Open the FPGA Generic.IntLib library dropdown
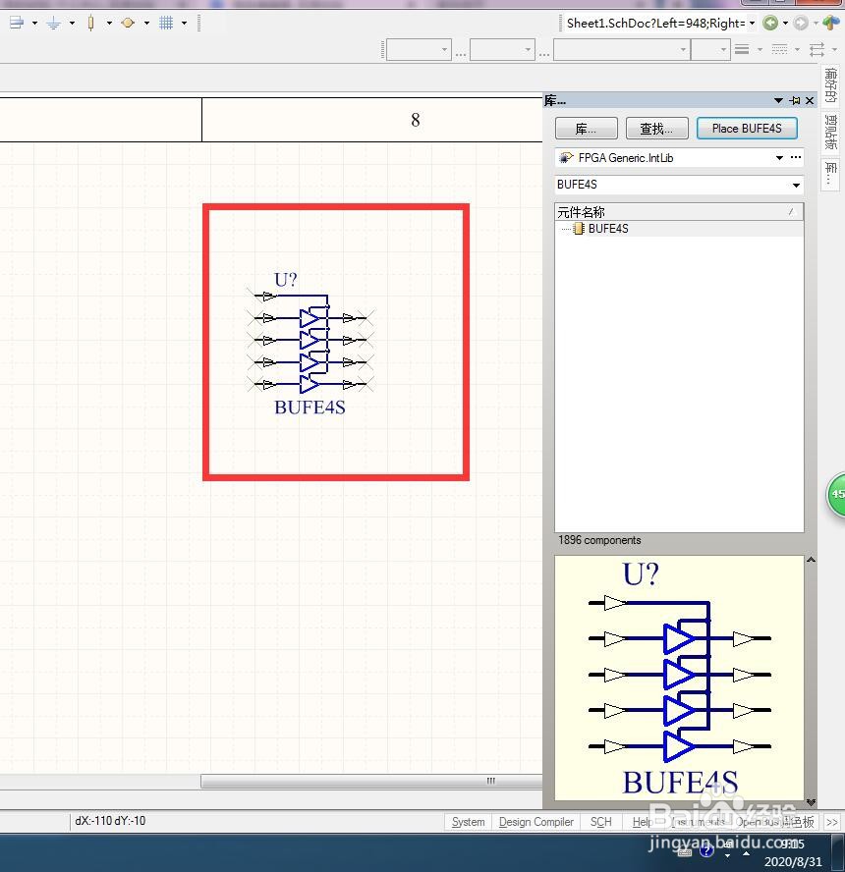The height and width of the screenshot is (872, 845). click(779, 158)
